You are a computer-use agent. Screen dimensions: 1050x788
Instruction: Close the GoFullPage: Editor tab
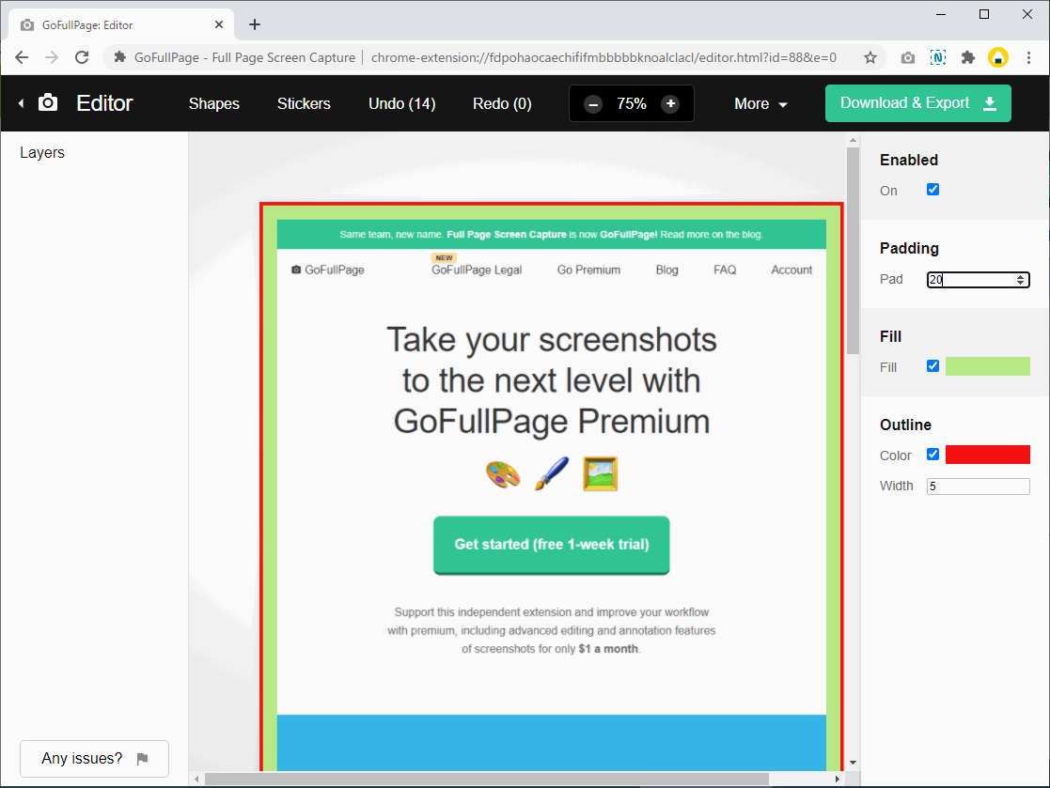pyautogui.click(x=219, y=24)
